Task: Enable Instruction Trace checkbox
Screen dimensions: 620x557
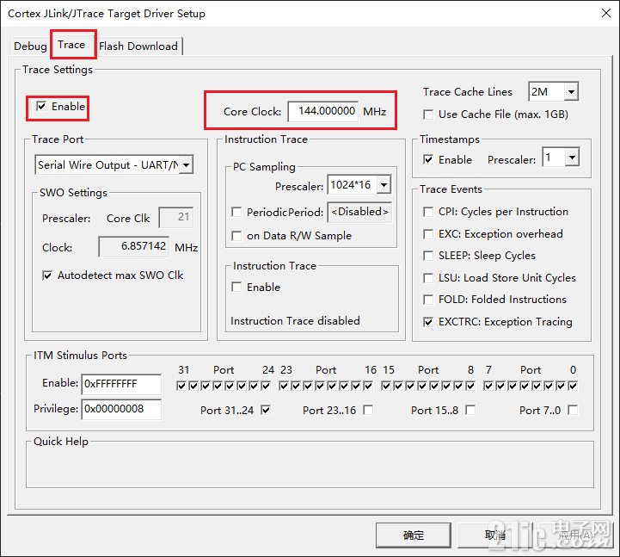Action: coord(236,287)
